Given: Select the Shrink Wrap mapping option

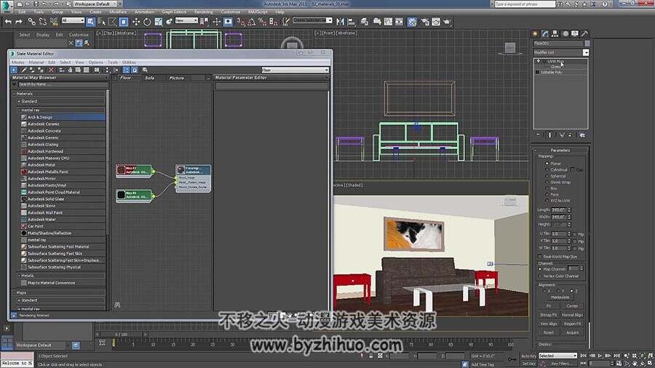Looking at the screenshot, I should pos(547,183).
